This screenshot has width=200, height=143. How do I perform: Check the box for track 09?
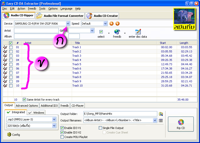tap(11, 81)
